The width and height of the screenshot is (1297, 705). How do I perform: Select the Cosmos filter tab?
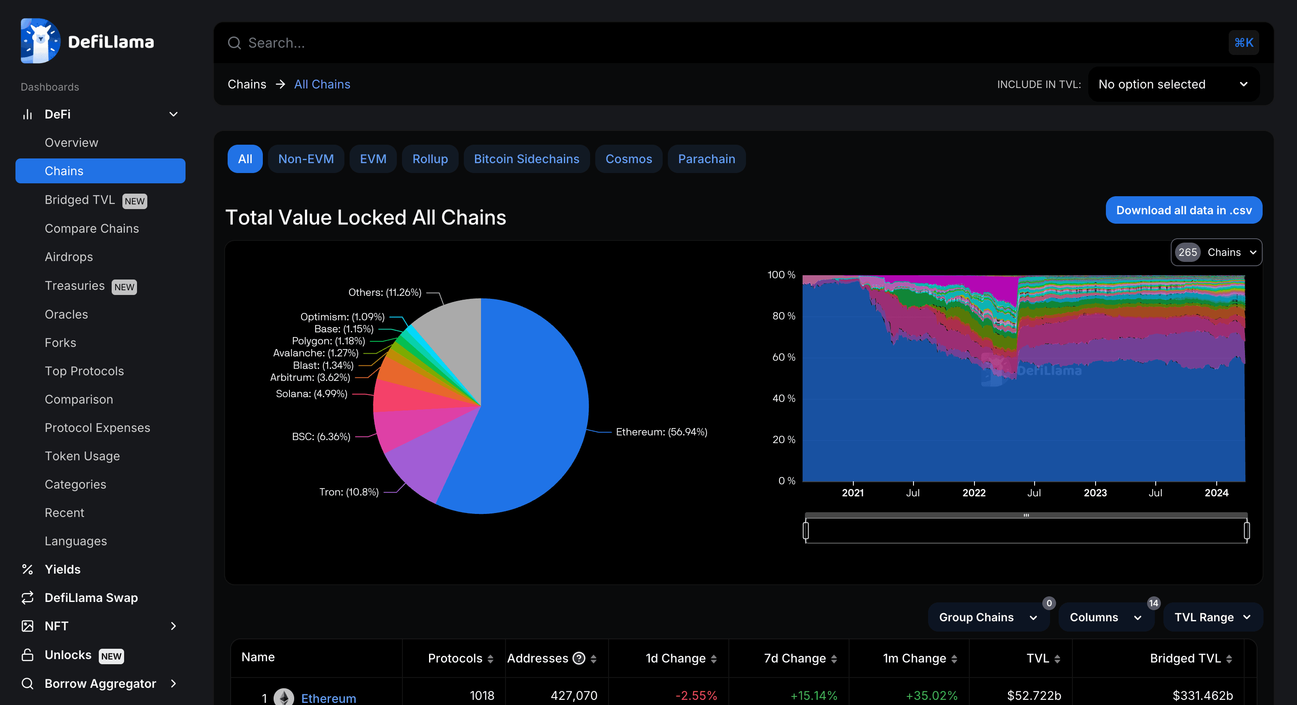(629, 158)
